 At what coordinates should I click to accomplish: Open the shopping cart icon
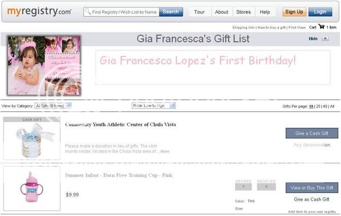[321, 26]
